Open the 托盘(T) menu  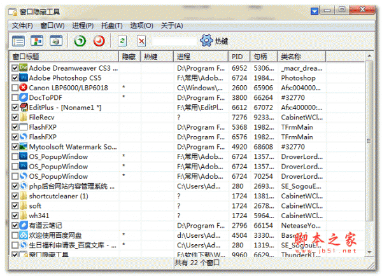(112, 25)
